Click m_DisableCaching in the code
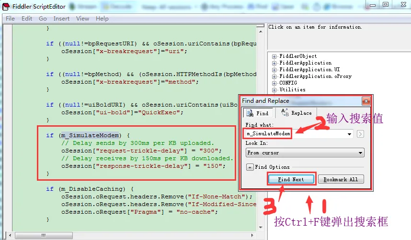The image size is (411, 240). [x=92, y=189]
